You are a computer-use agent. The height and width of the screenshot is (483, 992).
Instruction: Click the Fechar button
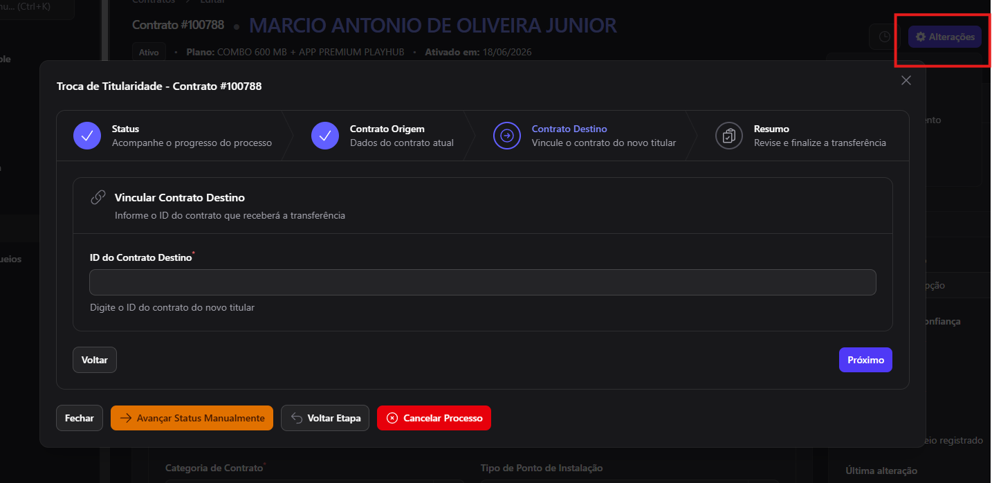pos(80,418)
